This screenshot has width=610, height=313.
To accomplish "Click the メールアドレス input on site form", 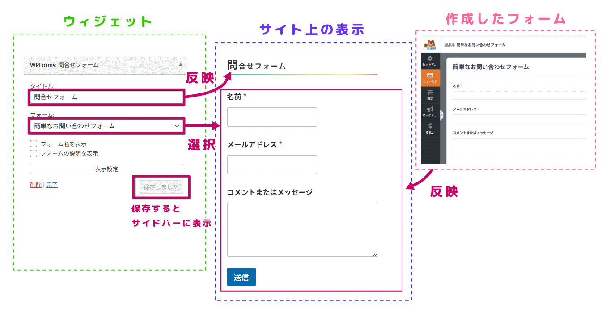I will click(x=272, y=165).
